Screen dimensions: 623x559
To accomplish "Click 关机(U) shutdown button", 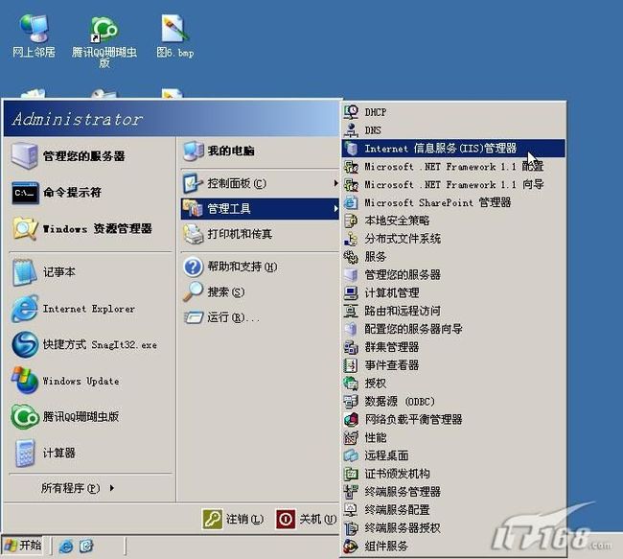I will [x=307, y=520].
